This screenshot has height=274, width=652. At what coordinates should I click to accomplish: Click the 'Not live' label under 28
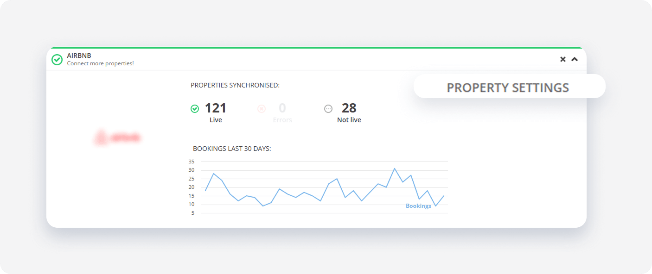click(349, 120)
